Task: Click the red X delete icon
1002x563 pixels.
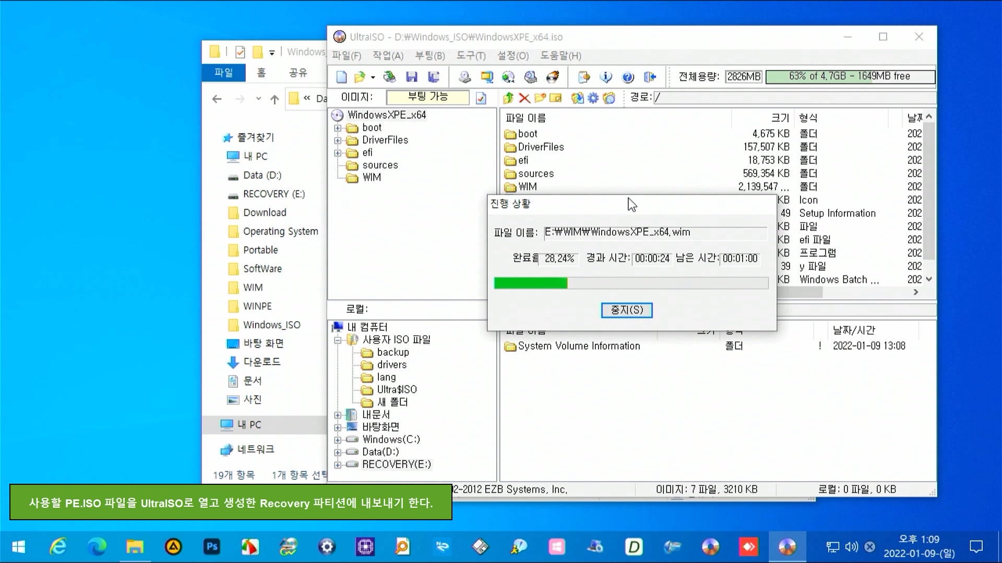Action: [x=524, y=98]
